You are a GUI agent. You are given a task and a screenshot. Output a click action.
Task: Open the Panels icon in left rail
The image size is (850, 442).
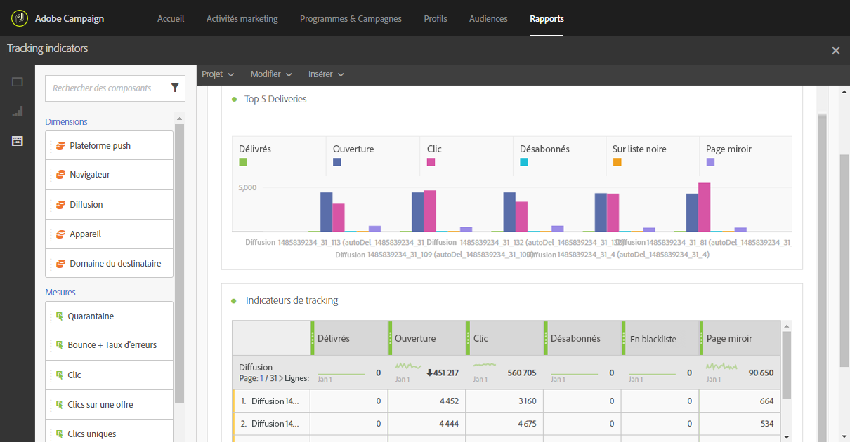click(18, 82)
